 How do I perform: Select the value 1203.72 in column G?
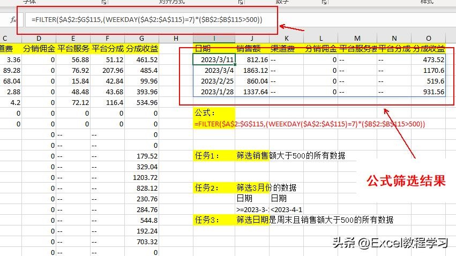pyautogui.click(x=141, y=177)
